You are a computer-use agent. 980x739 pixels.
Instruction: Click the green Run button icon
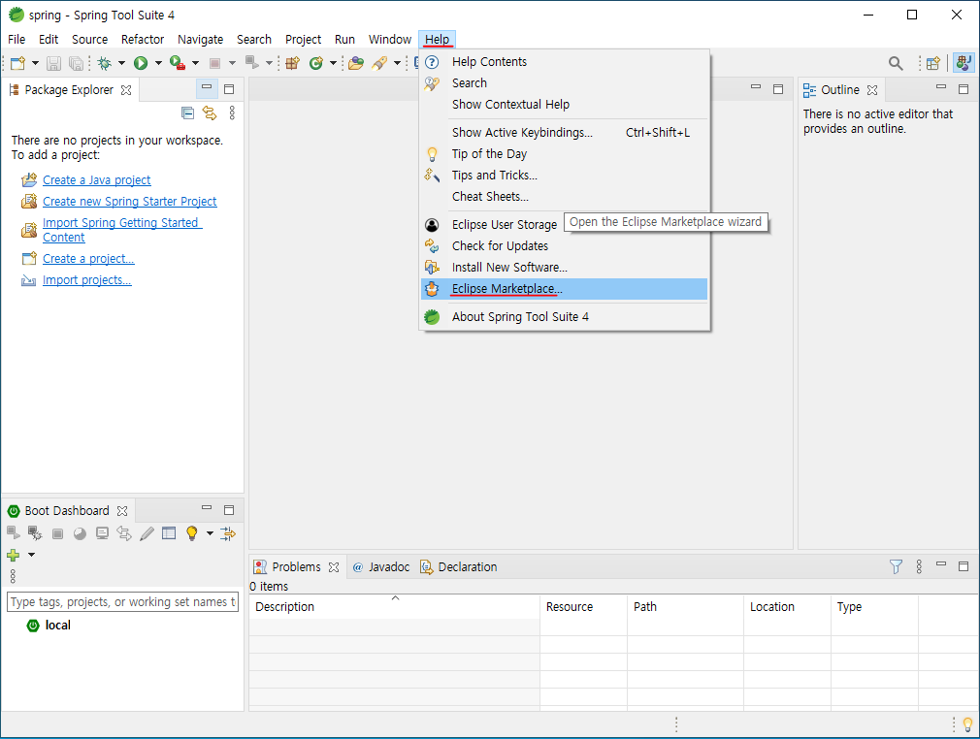coord(141,63)
